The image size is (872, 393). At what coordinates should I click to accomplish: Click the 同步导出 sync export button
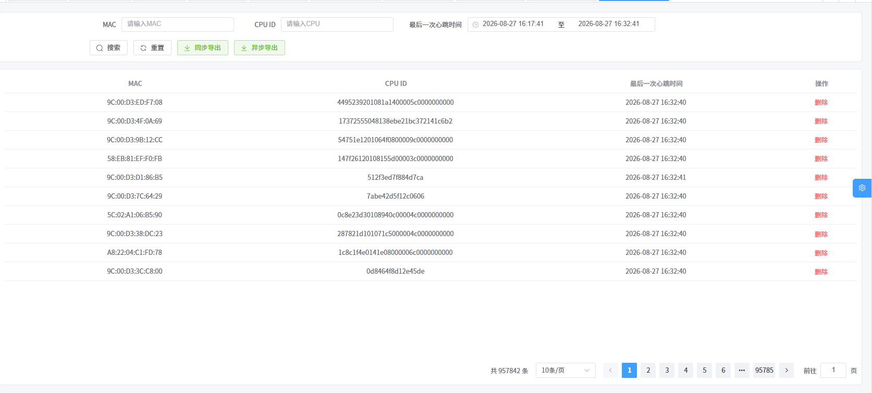(x=203, y=48)
